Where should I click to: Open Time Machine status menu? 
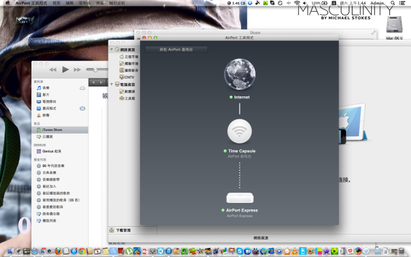coord(280,3)
